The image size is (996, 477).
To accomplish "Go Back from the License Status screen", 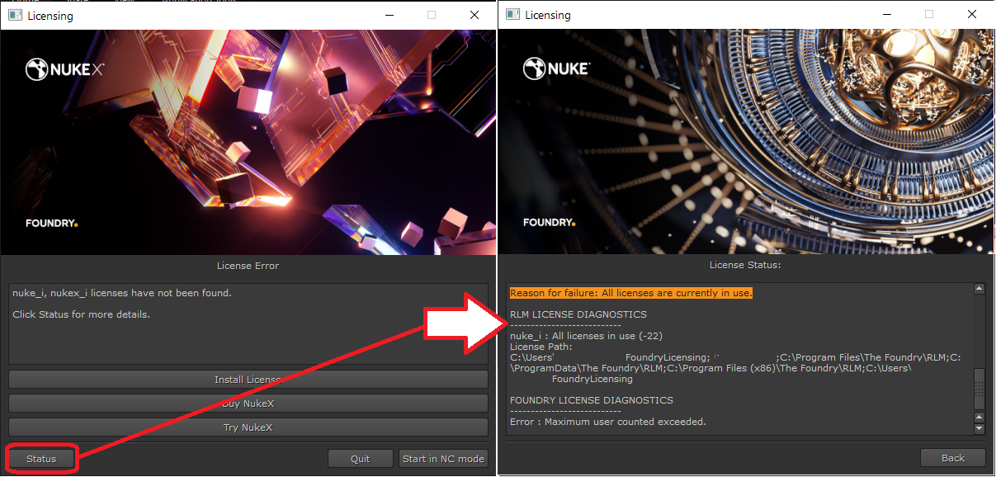I will tap(952, 457).
